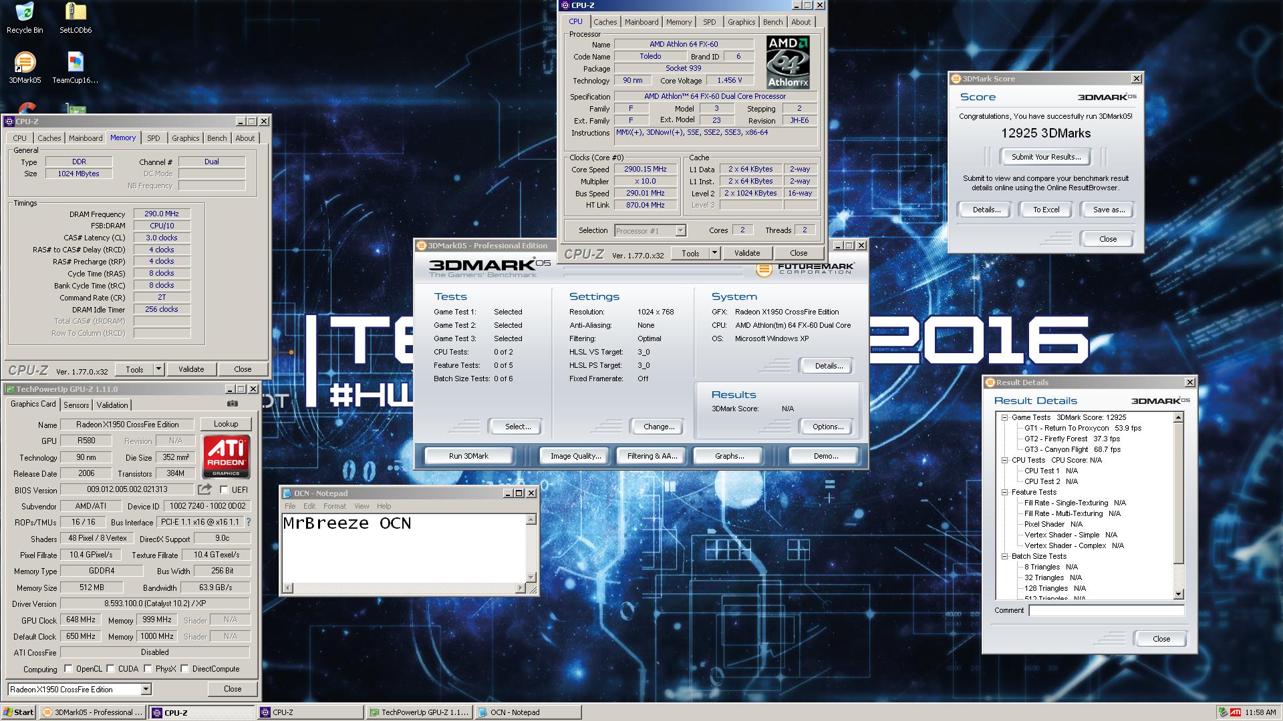Click the 3DMark Score title bar icon
The height and width of the screenshot is (721, 1283).
956,79
